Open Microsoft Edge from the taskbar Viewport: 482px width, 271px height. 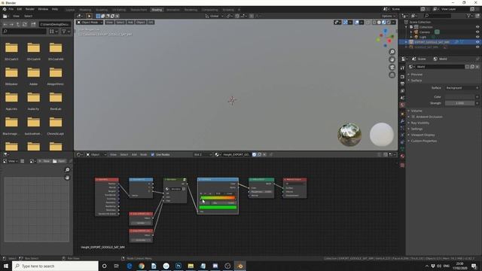[129, 266]
